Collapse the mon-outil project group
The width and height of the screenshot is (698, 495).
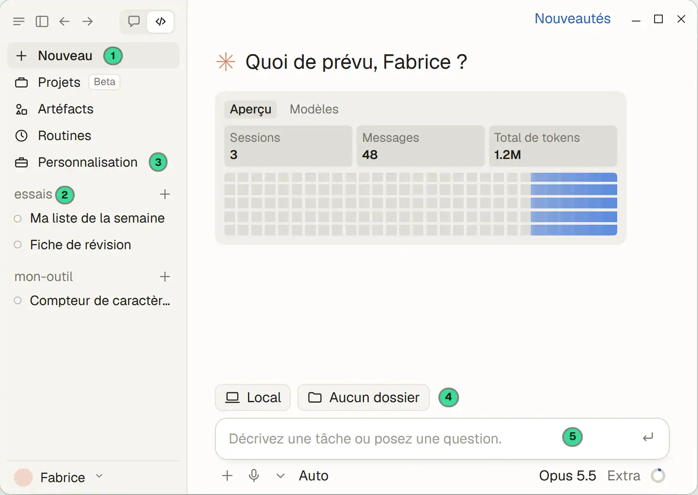click(x=43, y=277)
